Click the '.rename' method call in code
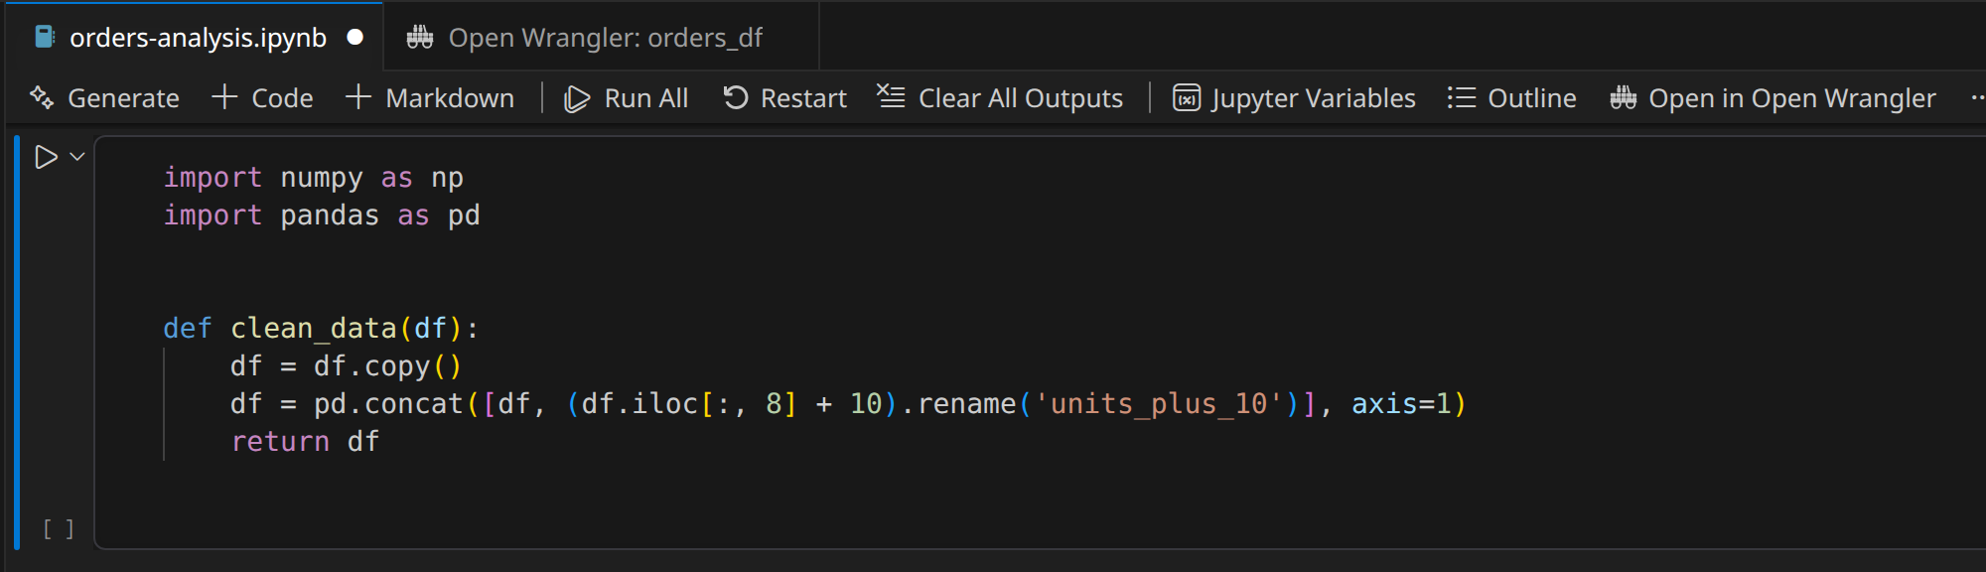Screen dimensions: 1986x572 (x=958, y=404)
